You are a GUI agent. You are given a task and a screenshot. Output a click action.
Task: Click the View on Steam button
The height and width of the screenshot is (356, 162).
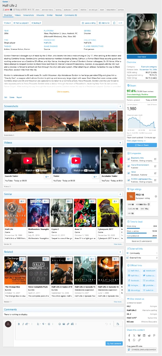coord(142,145)
